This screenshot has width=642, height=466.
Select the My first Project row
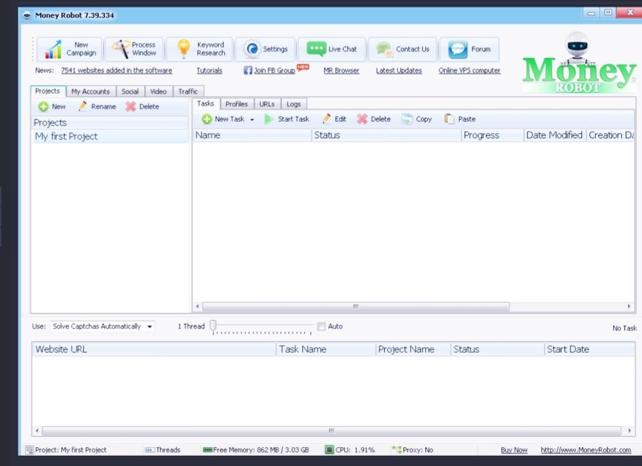[x=110, y=137]
